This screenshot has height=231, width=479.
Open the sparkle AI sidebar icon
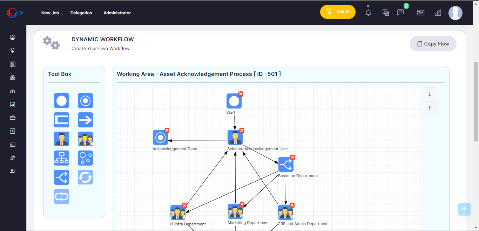click(x=13, y=51)
